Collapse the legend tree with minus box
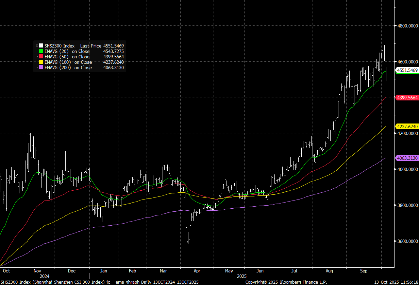 (x=36, y=45)
